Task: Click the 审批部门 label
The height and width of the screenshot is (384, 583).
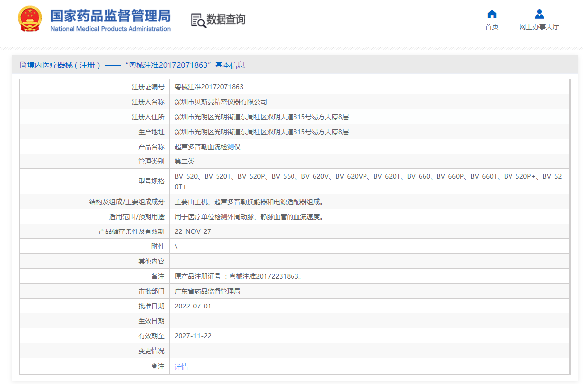Action: click(x=151, y=291)
